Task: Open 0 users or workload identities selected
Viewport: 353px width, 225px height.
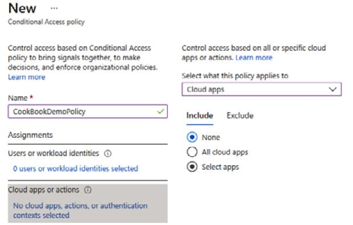Action: tap(75, 169)
